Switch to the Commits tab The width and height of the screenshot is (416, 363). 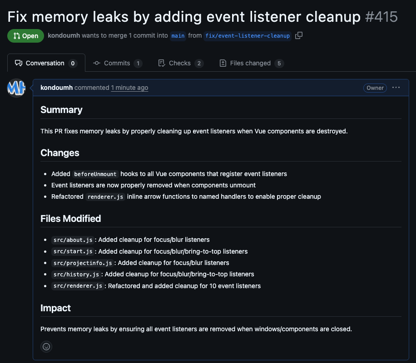point(117,63)
